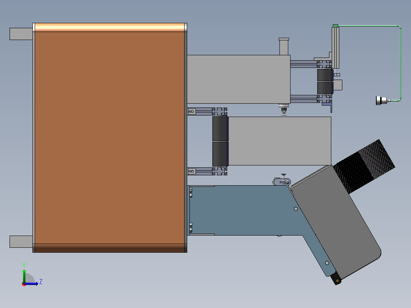The image size is (411, 308).
Task: Select the extrusion profile below the small rollers
Action: [x=324, y=99]
